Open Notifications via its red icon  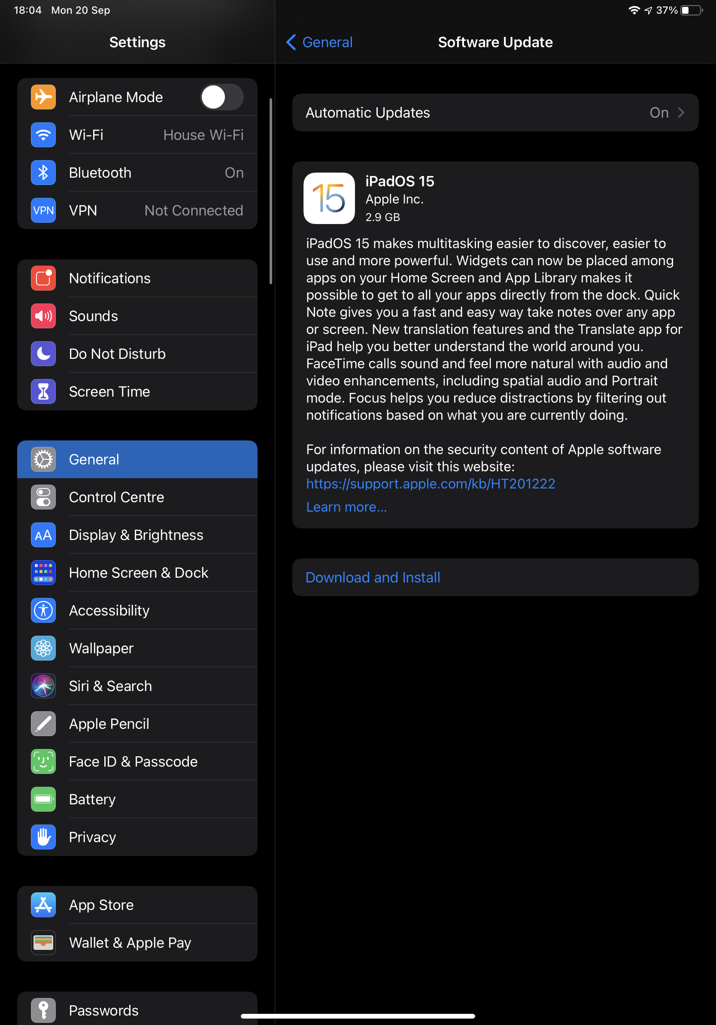pyautogui.click(x=43, y=278)
